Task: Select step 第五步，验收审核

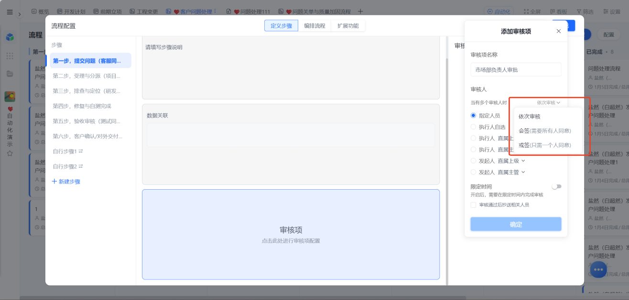Action: point(90,121)
